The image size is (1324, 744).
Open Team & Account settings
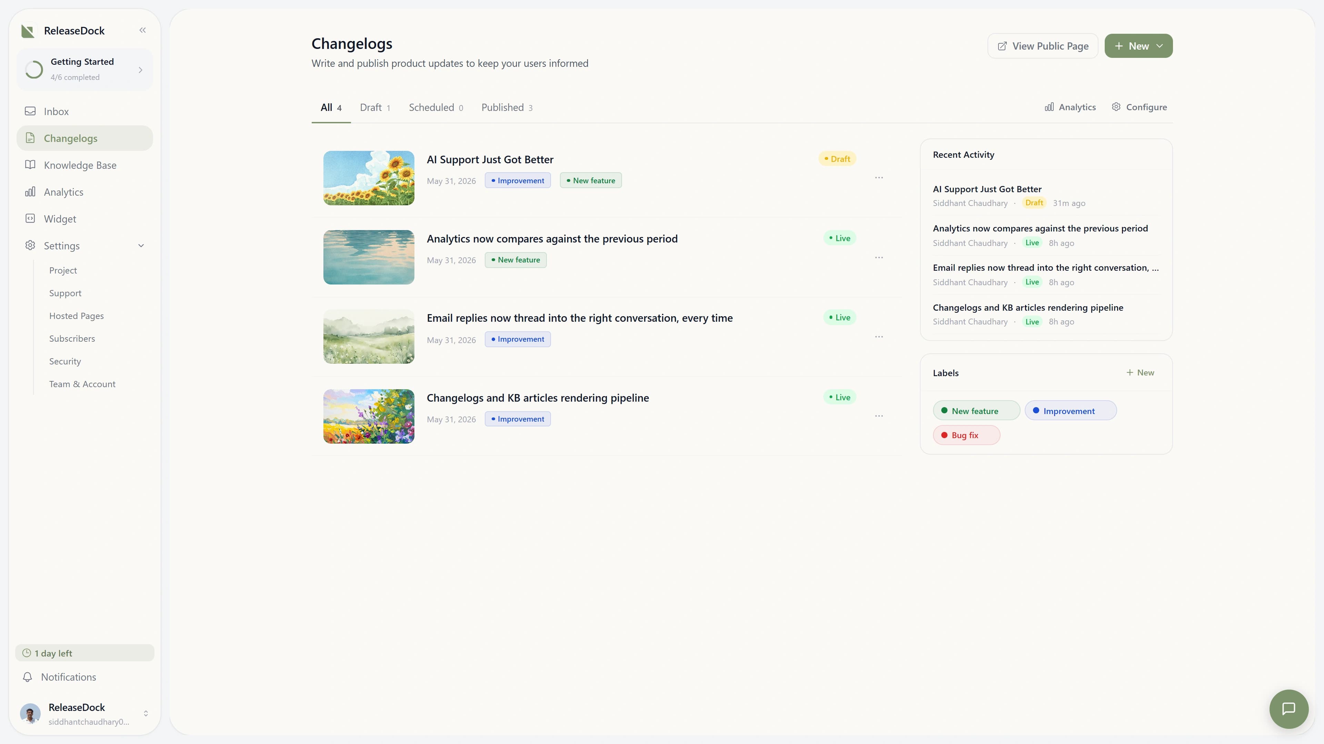click(82, 384)
